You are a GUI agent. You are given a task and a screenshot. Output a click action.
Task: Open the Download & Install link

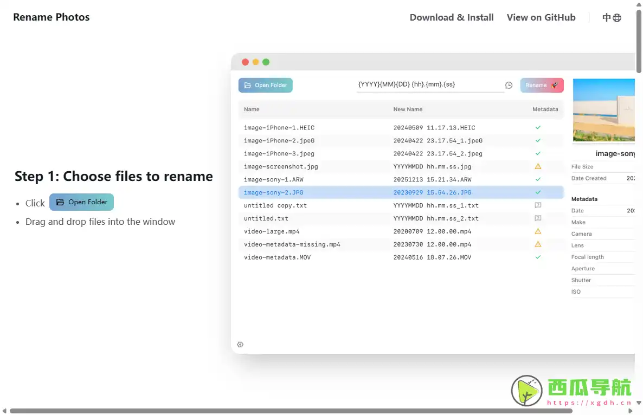(452, 18)
